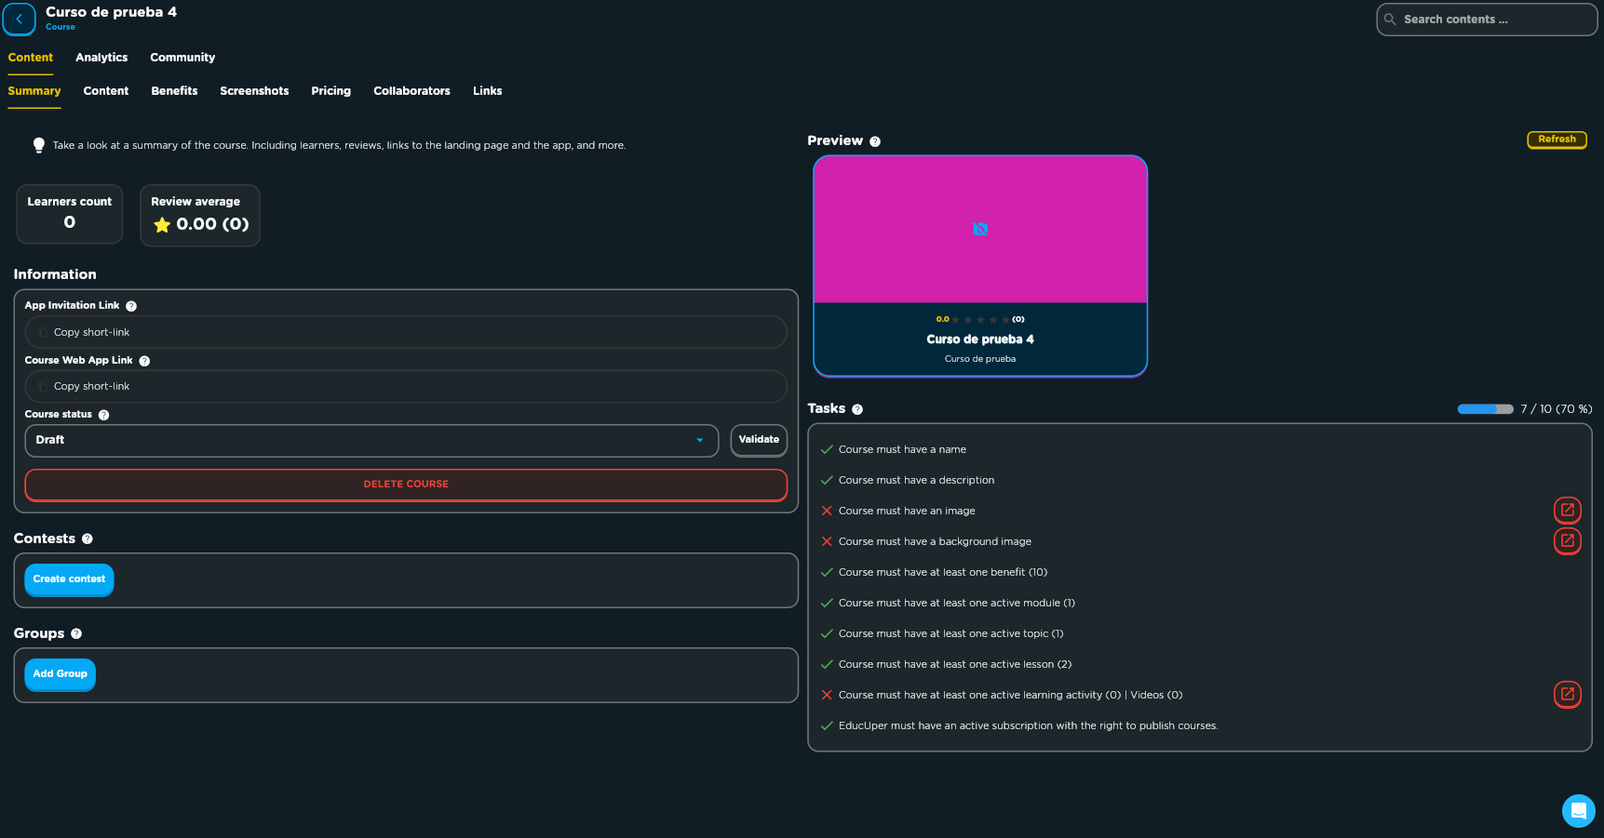Image resolution: width=1604 pixels, height=838 pixels.
Task: Open edit link for course image task
Action: (x=1568, y=510)
